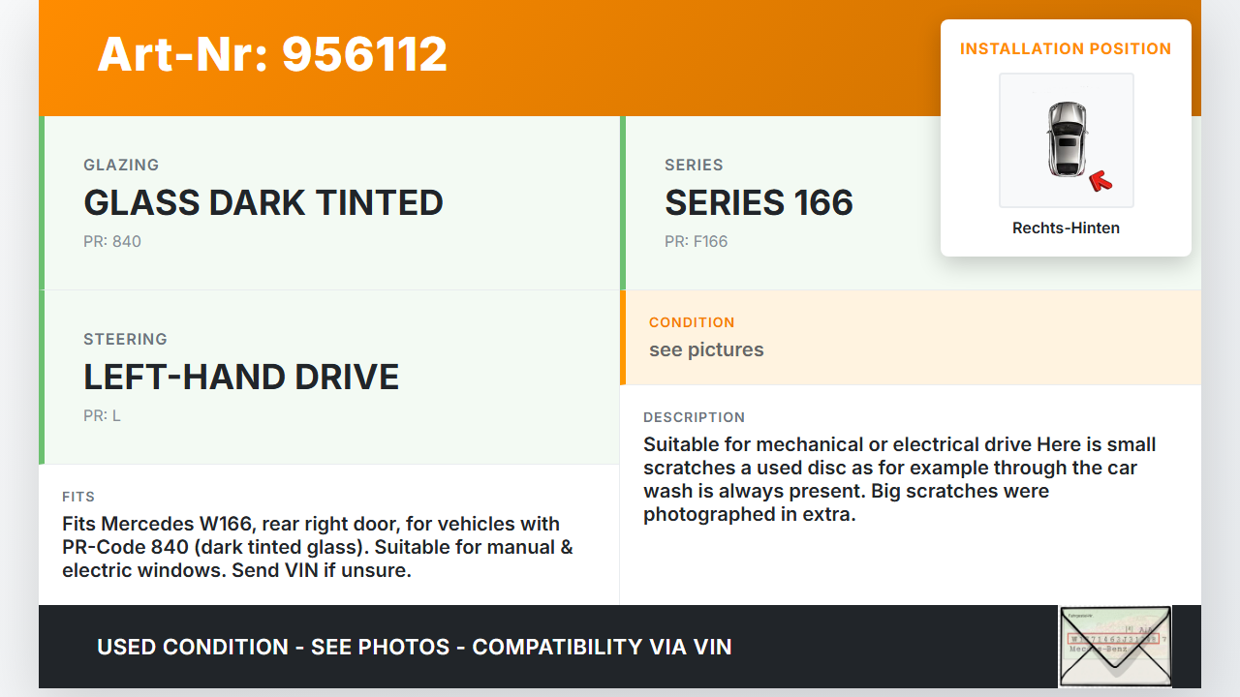Screen dimensions: 1240x697
Task: Click the PR: L code
Action: (x=102, y=415)
